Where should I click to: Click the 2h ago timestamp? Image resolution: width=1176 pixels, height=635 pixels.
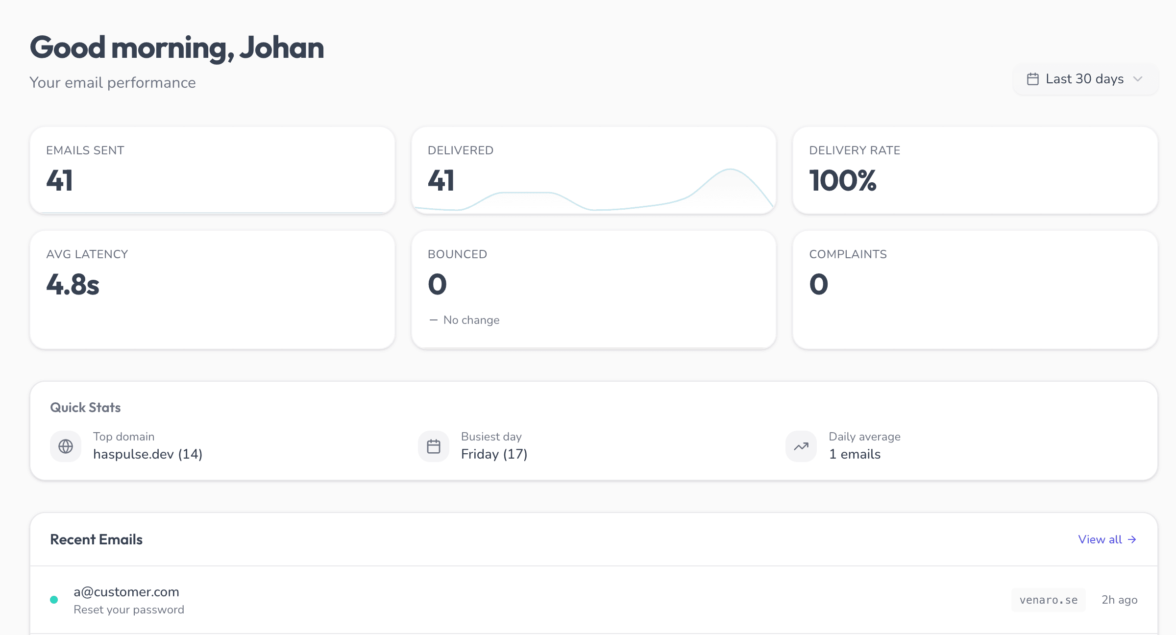(1120, 599)
